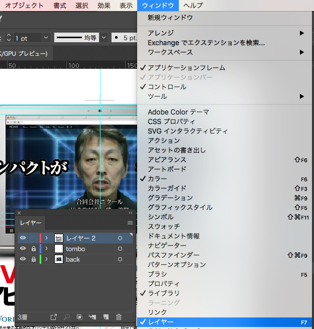The height and width of the screenshot is (329, 314).
Task: Click the 5 pt brush definition field
Action: click(125, 38)
